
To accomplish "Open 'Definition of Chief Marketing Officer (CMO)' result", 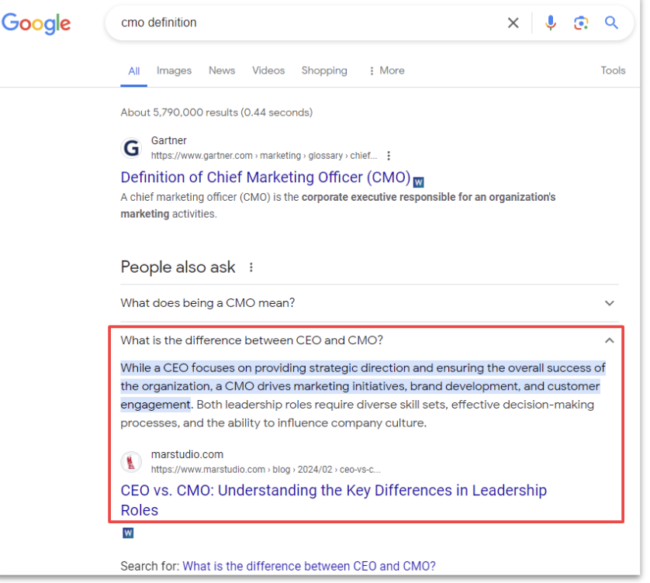I will (266, 177).
